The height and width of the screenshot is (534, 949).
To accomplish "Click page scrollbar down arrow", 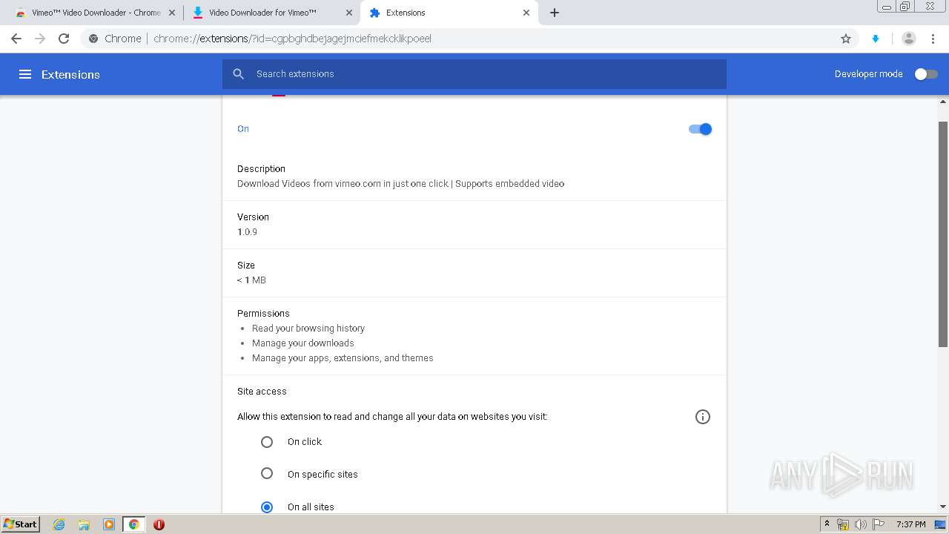I will click(943, 507).
